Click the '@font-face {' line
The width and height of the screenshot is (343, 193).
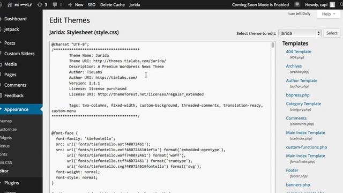point(64,133)
